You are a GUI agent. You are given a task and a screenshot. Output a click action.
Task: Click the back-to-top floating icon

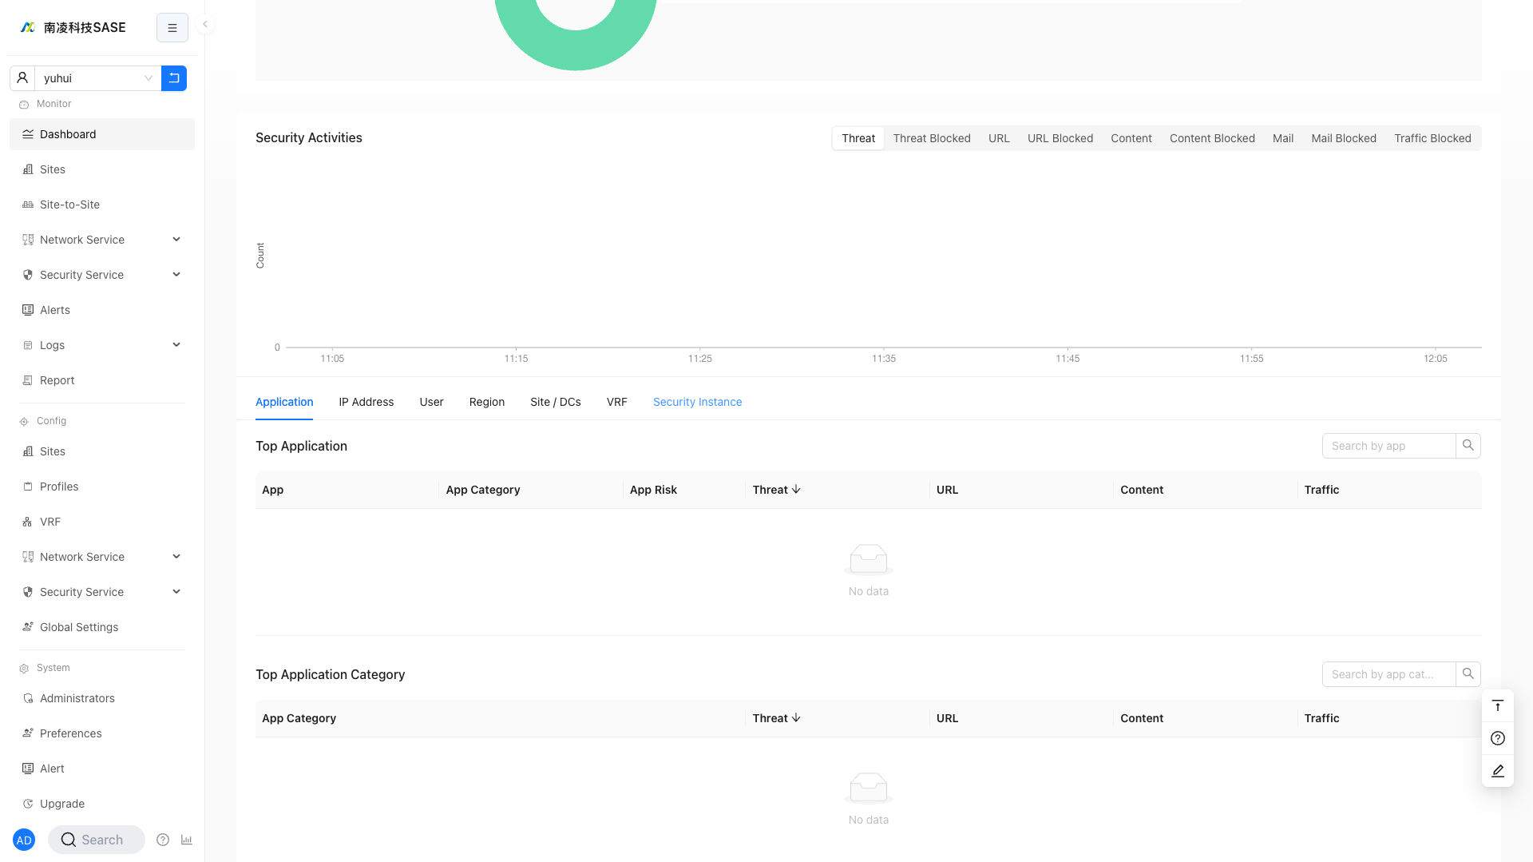pos(1498,705)
